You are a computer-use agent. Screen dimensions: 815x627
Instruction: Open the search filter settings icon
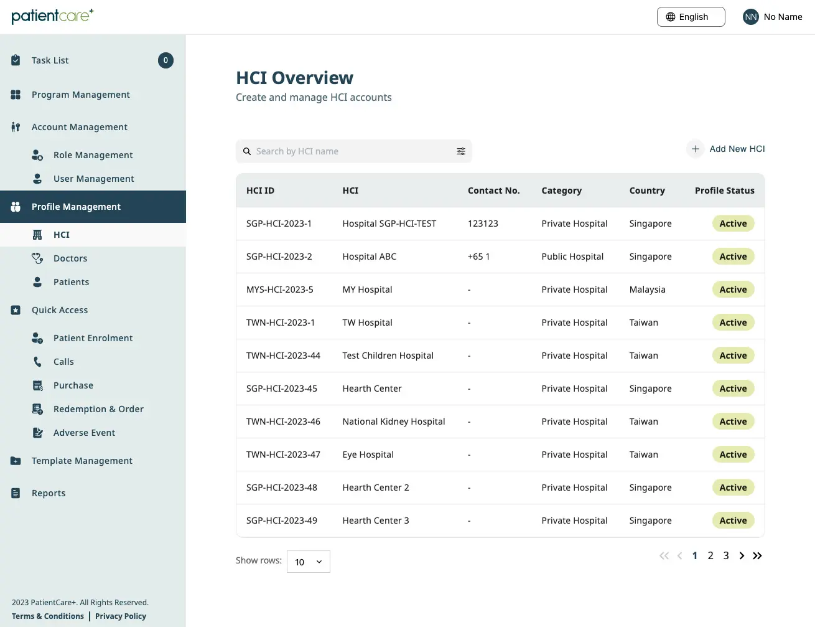tap(461, 151)
